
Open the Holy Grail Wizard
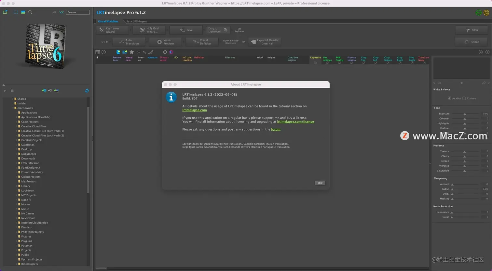click(149, 30)
